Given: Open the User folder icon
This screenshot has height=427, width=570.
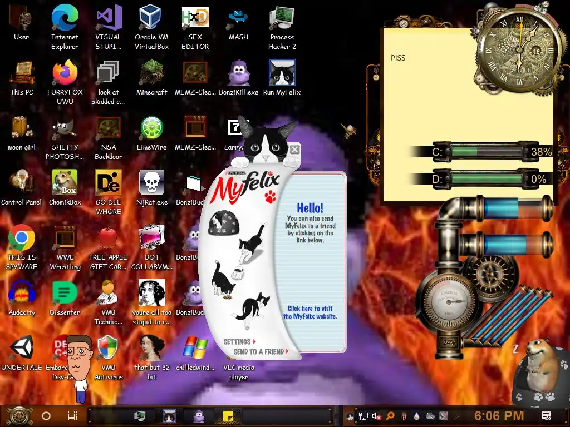Looking at the screenshot, I should coord(21,18).
